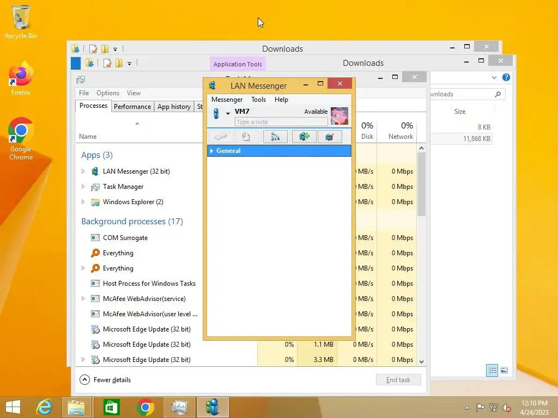This screenshot has height=418, width=558.
Task: Expand the second Everything process entry
Action: [x=83, y=268]
